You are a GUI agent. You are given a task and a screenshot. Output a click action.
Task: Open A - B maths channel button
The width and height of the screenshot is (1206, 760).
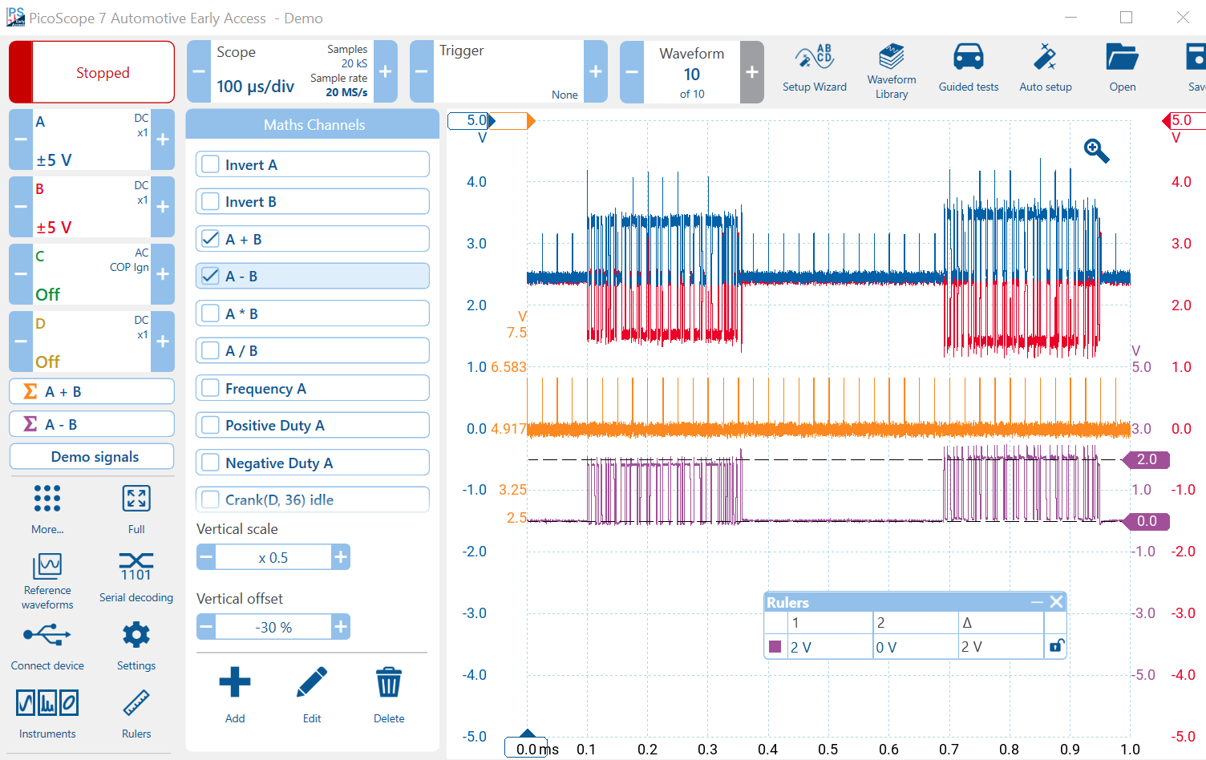[92, 424]
